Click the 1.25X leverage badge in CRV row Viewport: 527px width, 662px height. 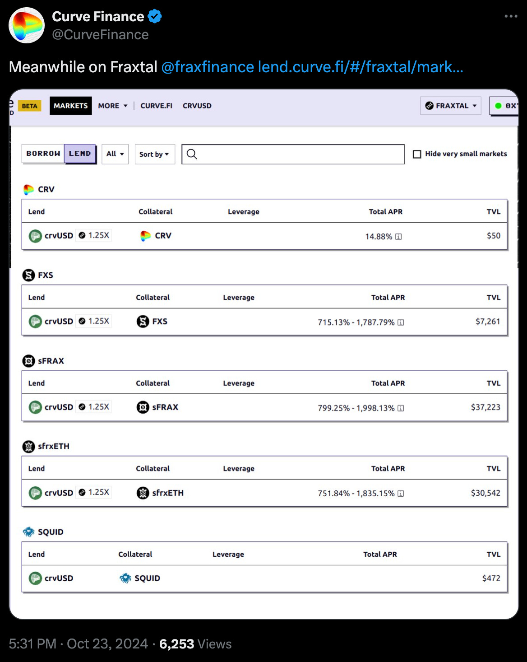coord(93,235)
